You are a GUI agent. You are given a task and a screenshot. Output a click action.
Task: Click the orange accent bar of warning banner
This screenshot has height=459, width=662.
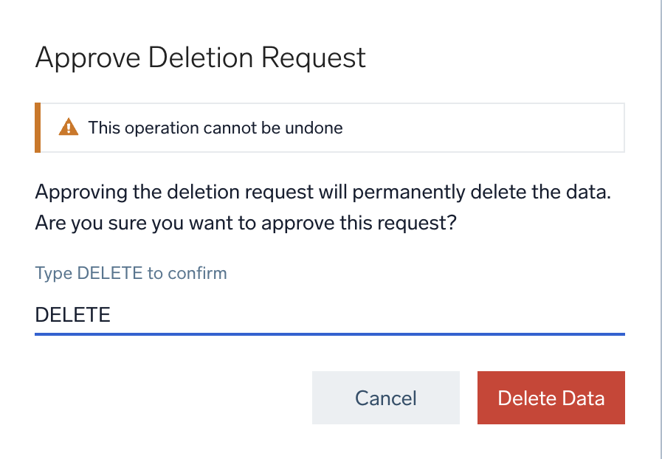pyautogui.click(x=38, y=128)
